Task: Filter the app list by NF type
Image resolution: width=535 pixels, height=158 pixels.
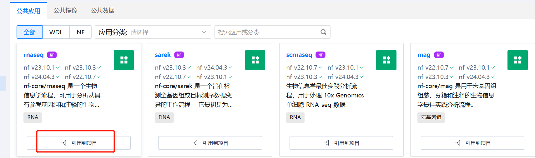Action: [80, 32]
